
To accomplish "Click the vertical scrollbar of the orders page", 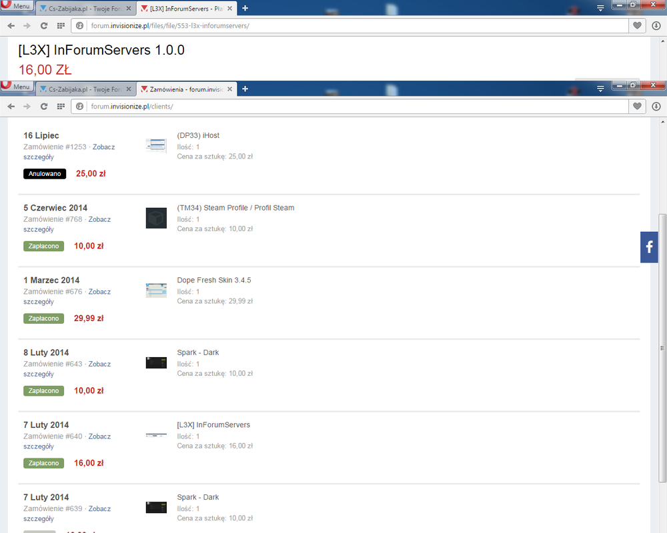I will (x=662, y=346).
